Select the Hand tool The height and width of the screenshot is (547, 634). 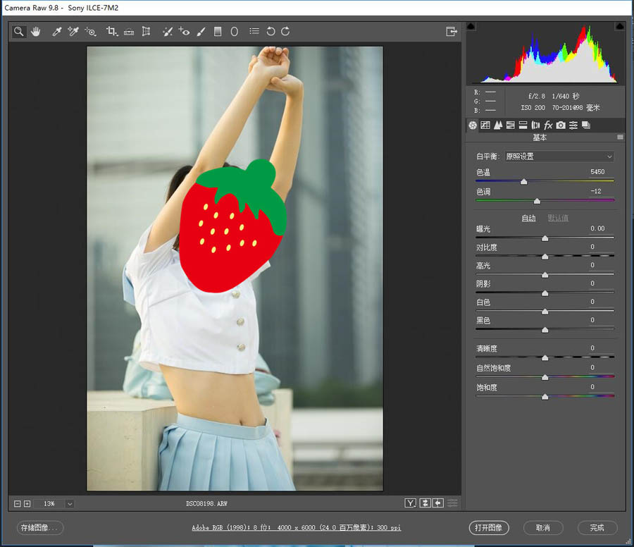(35, 32)
